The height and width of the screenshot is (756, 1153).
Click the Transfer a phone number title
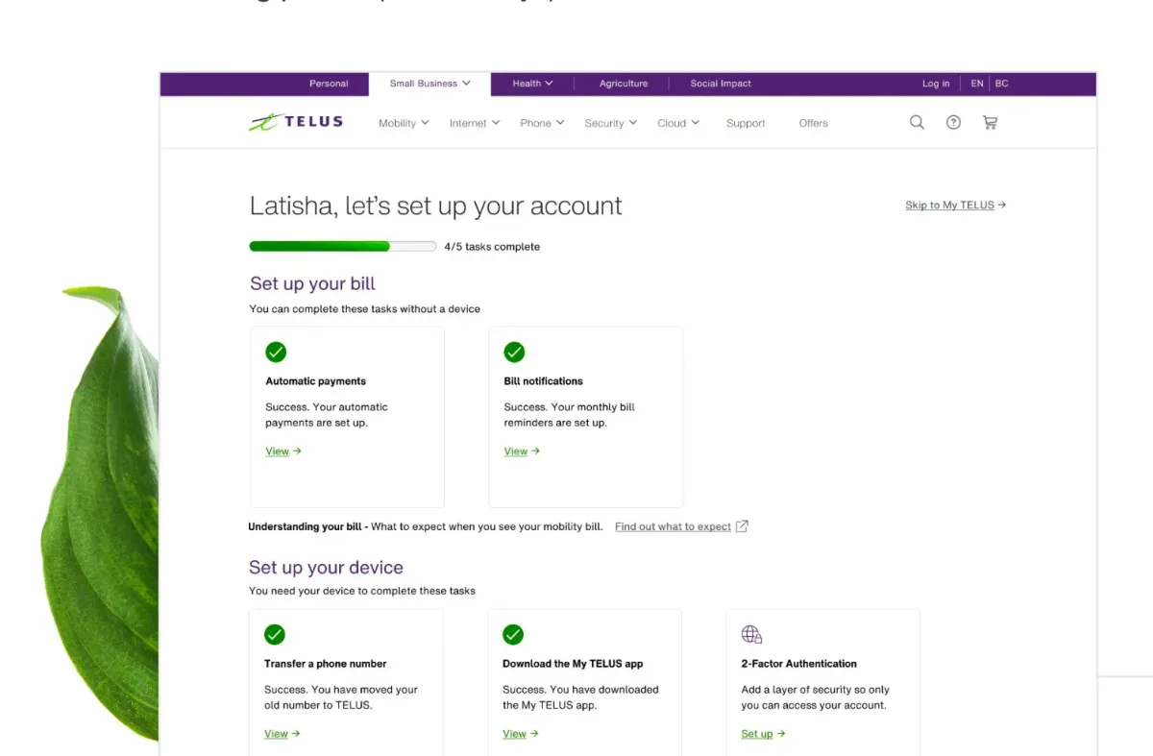click(x=325, y=664)
